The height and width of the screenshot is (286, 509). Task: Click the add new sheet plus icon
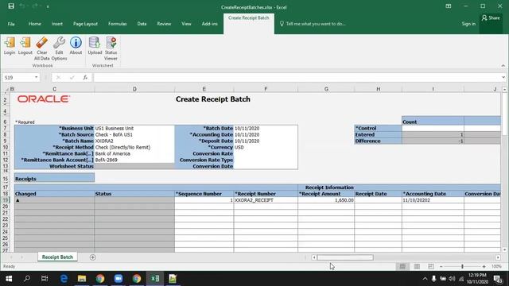coord(92,257)
